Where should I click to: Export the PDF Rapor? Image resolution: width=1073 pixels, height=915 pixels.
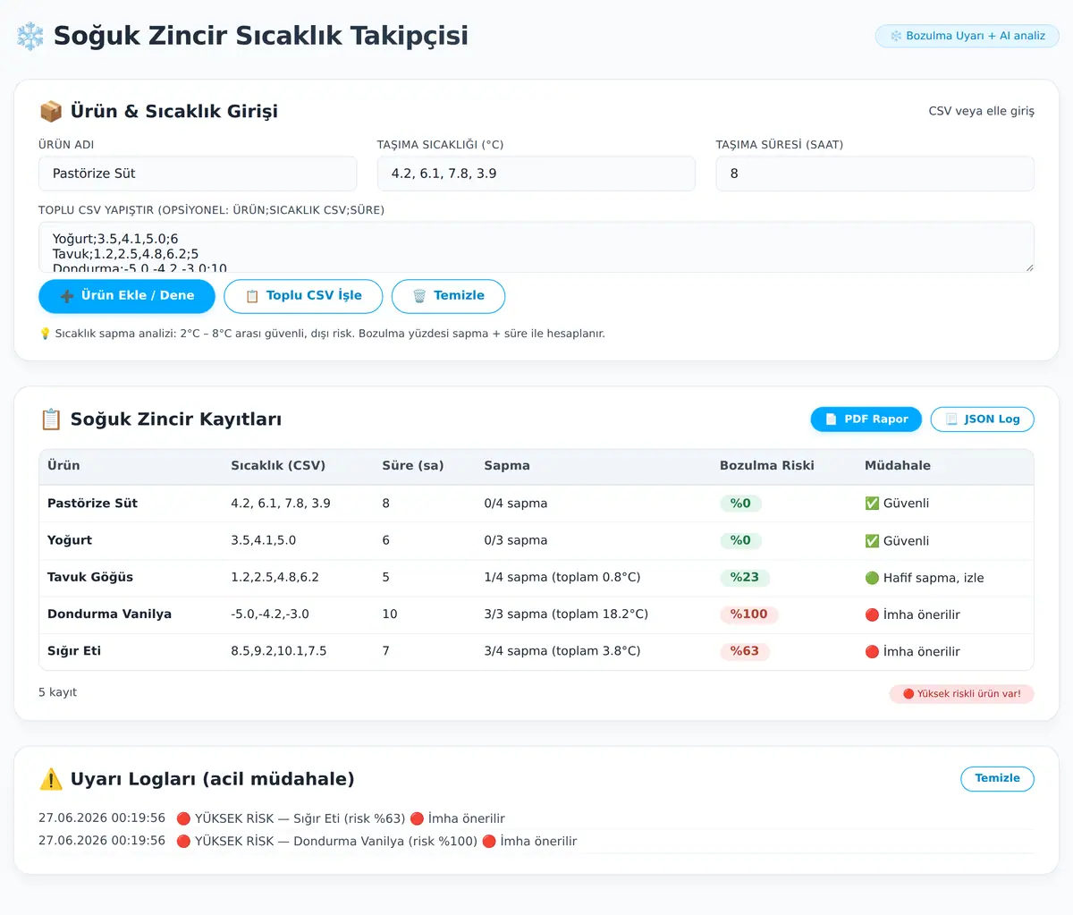click(x=866, y=419)
